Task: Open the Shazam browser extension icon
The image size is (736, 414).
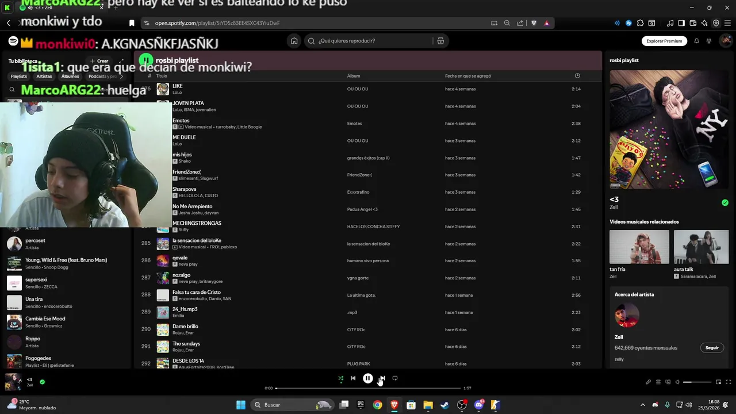Action: pyautogui.click(x=628, y=23)
